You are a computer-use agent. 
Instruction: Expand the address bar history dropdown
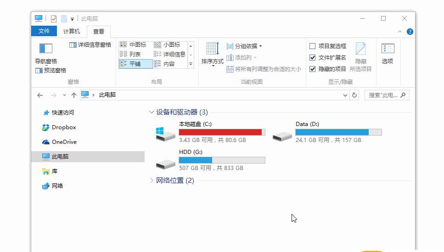(x=345, y=95)
